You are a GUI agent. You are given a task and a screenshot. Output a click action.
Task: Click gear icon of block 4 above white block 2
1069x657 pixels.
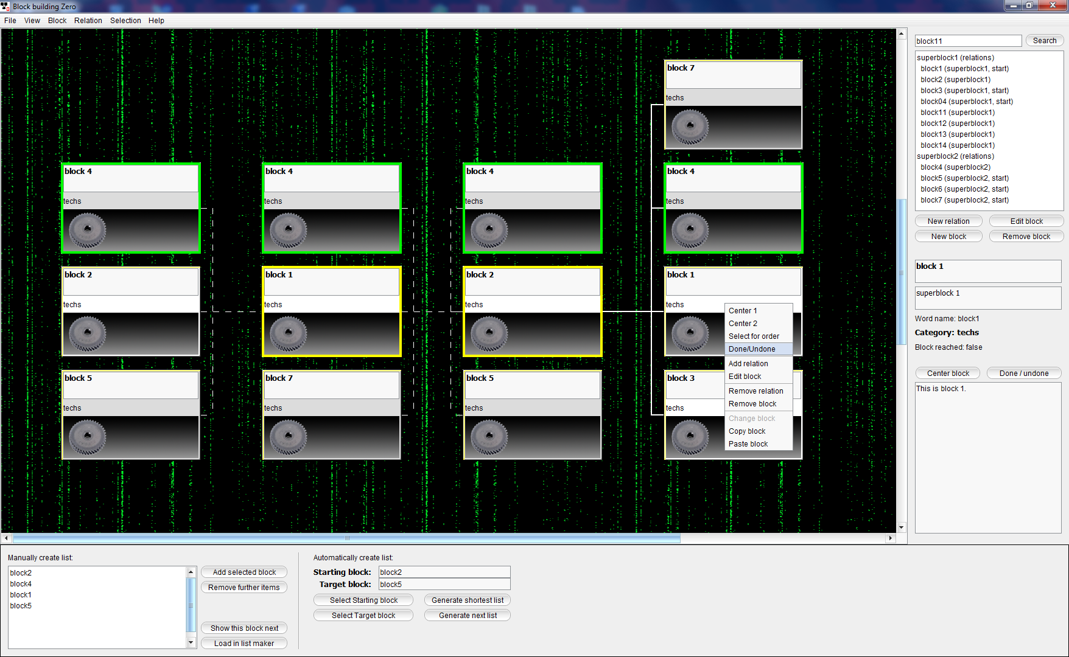pyautogui.click(x=88, y=230)
